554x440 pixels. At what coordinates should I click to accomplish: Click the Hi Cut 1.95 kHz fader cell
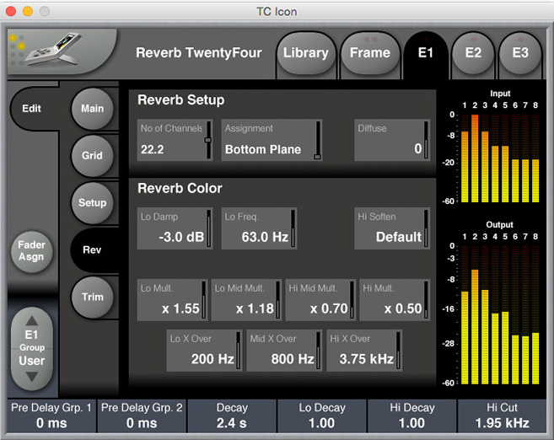[x=502, y=416]
